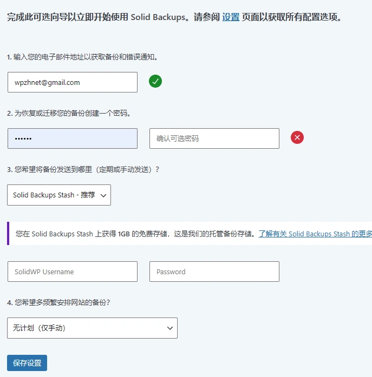
Task: Follow the 了解有关 Solid Backups Stash link
Action: (315, 234)
